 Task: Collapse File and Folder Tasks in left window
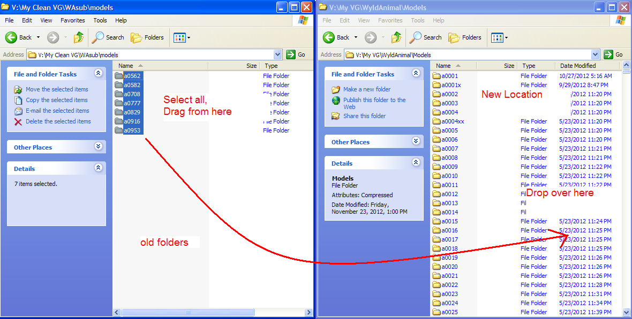(x=98, y=74)
